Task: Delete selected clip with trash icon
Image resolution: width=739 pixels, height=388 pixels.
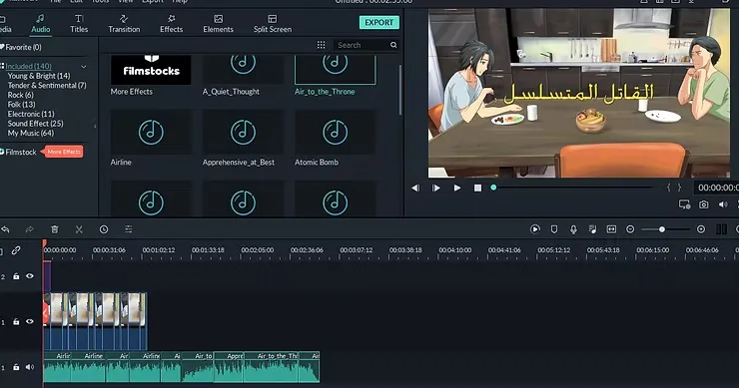Action: (55, 229)
